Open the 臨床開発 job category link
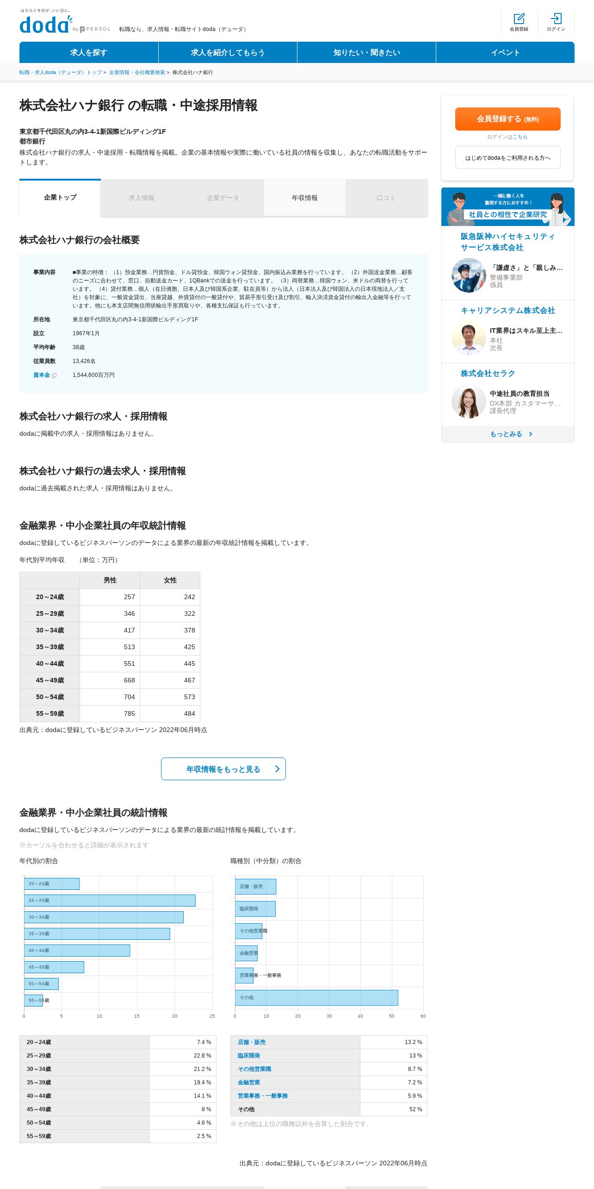594x1189 pixels. 249,1055
